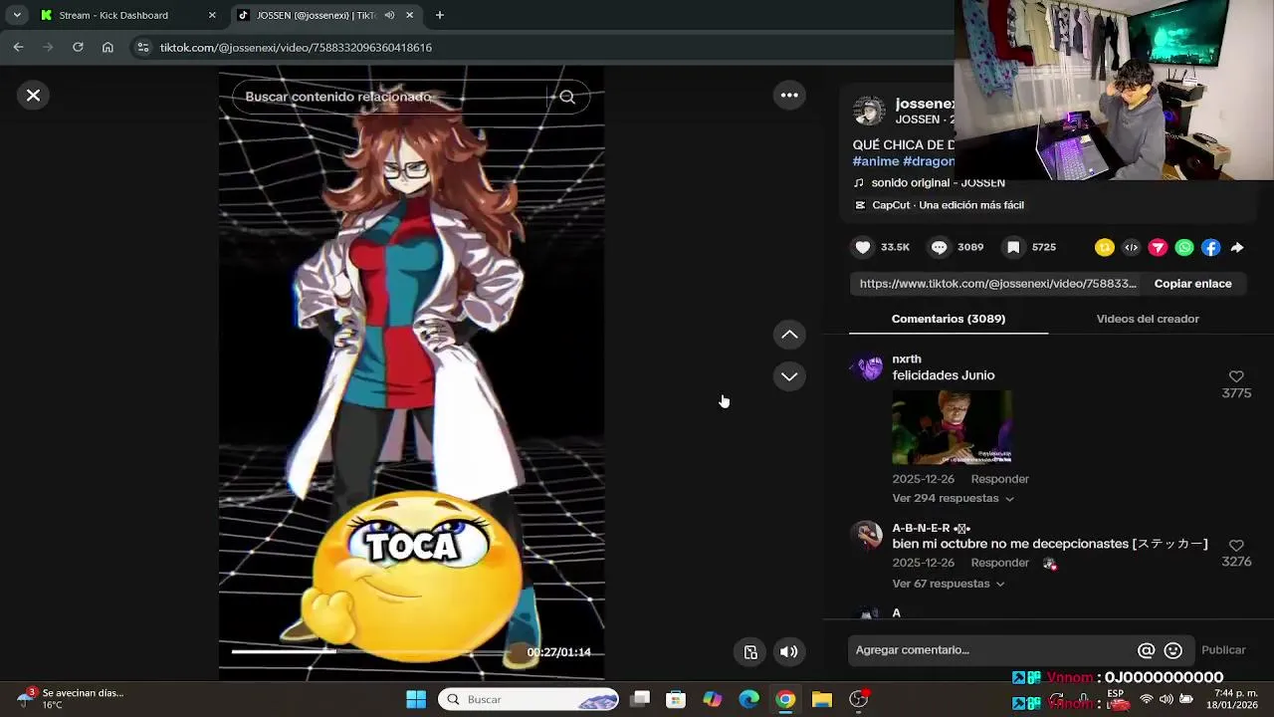
Task: Open the Windows Start menu
Action: [416, 699]
